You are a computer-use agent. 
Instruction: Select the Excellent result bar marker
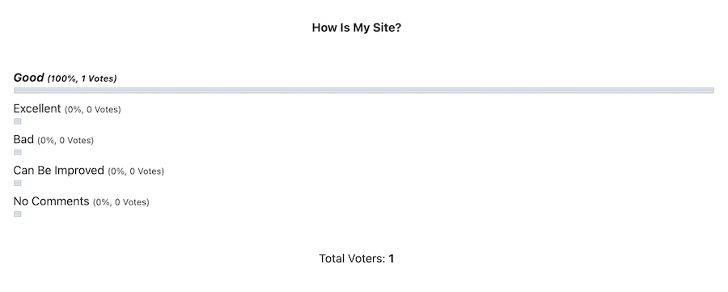point(18,121)
